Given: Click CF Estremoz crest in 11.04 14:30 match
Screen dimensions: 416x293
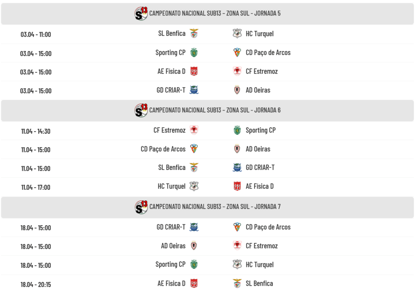Looking at the screenshot, I should coord(194,130).
